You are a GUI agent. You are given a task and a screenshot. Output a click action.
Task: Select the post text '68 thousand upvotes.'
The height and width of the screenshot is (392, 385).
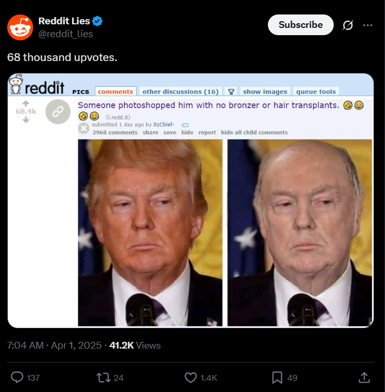click(62, 57)
